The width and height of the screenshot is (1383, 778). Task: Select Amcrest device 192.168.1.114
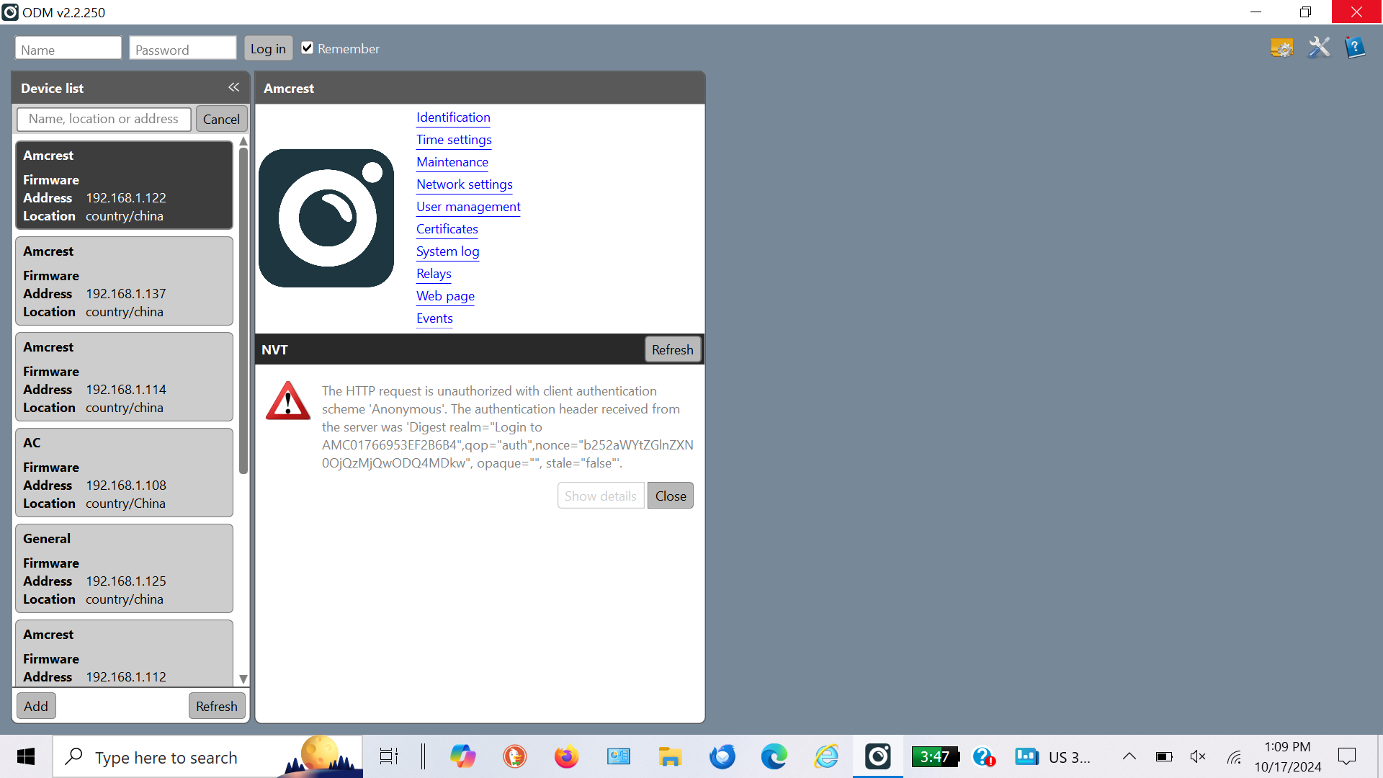124,377
